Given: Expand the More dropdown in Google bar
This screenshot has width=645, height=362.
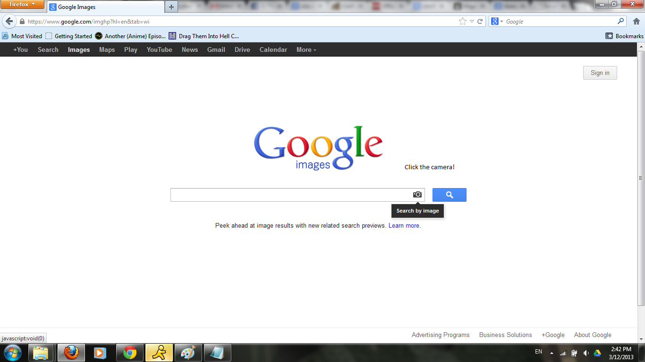Looking at the screenshot, I should click(x=306, y=50).
